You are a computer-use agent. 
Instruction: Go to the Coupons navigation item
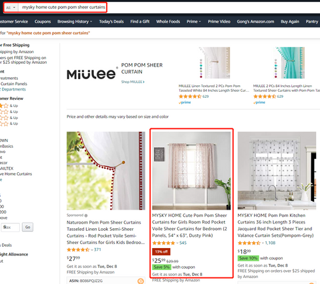click(43, 21)
